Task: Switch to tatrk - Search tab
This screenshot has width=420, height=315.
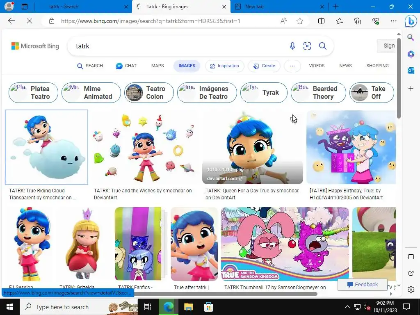Action: (83, 7)
